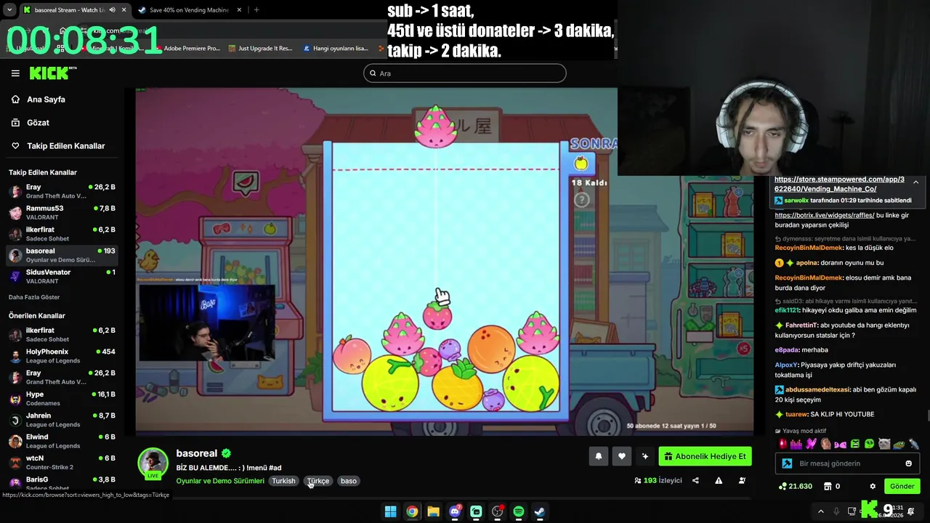Viewport: 930px width, 523px height.
Task: Click the game help question mark
Action: point(581,200)
